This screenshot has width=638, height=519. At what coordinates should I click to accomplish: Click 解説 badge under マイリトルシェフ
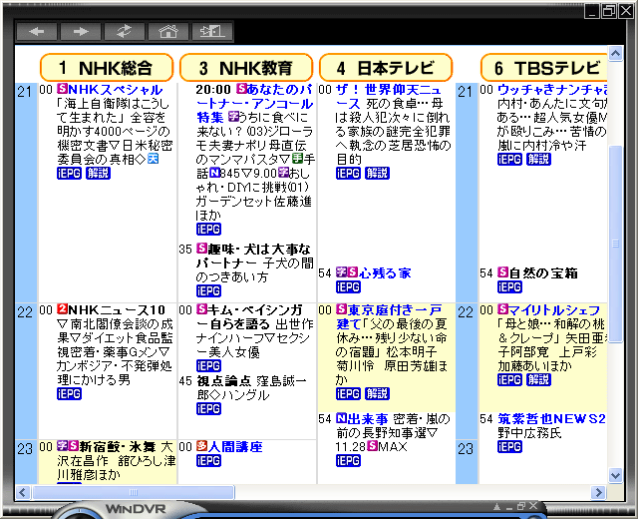coord(538,379)
